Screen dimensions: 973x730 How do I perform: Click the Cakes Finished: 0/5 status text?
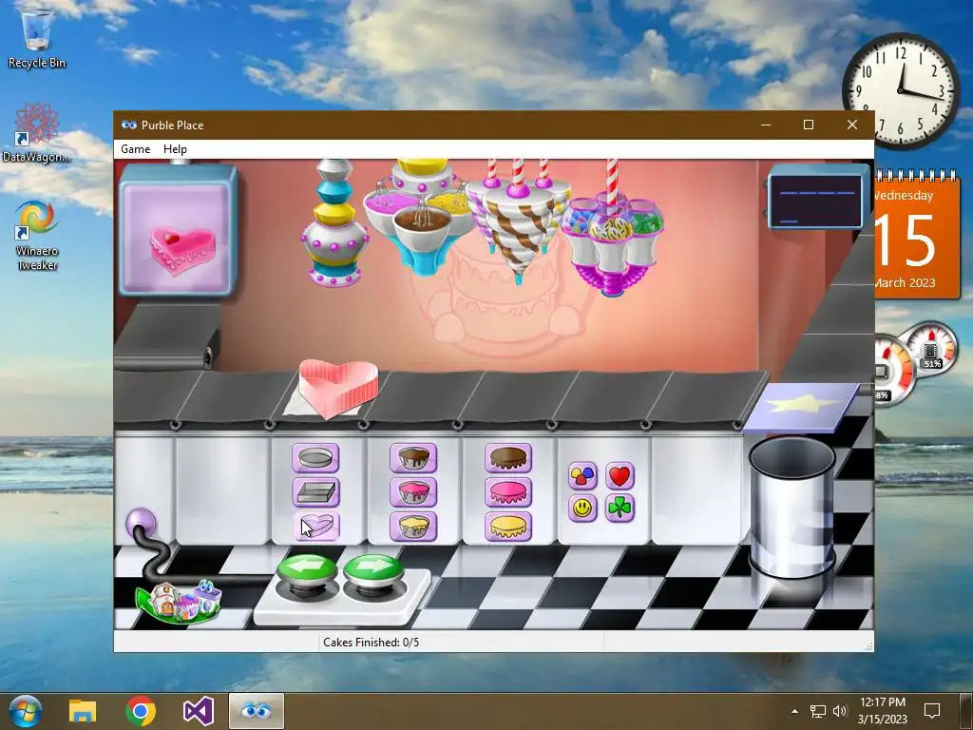372,642
